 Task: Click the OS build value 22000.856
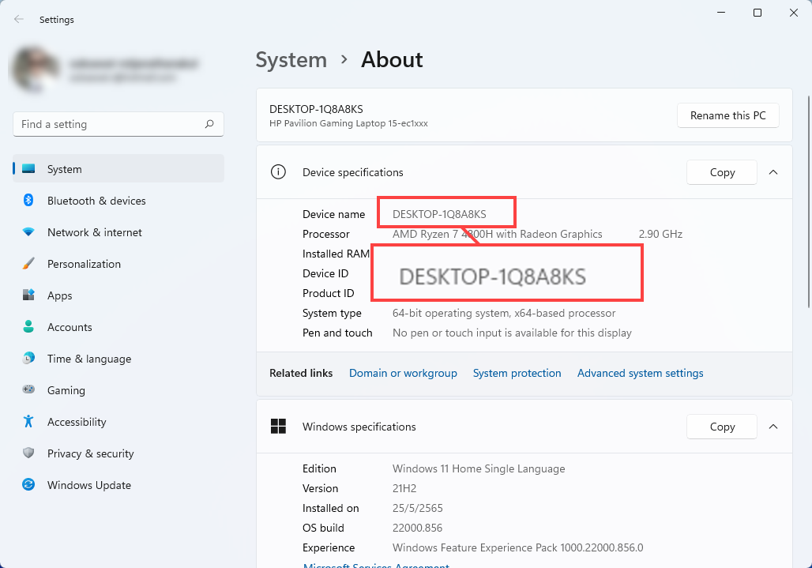pyautogui.click(x=417, y=528)
